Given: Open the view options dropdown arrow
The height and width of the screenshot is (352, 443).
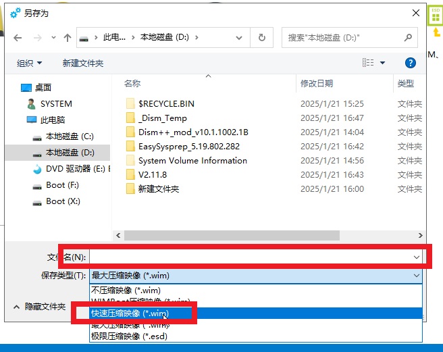Looking at the screenshot, I should (x=382, y=63).
